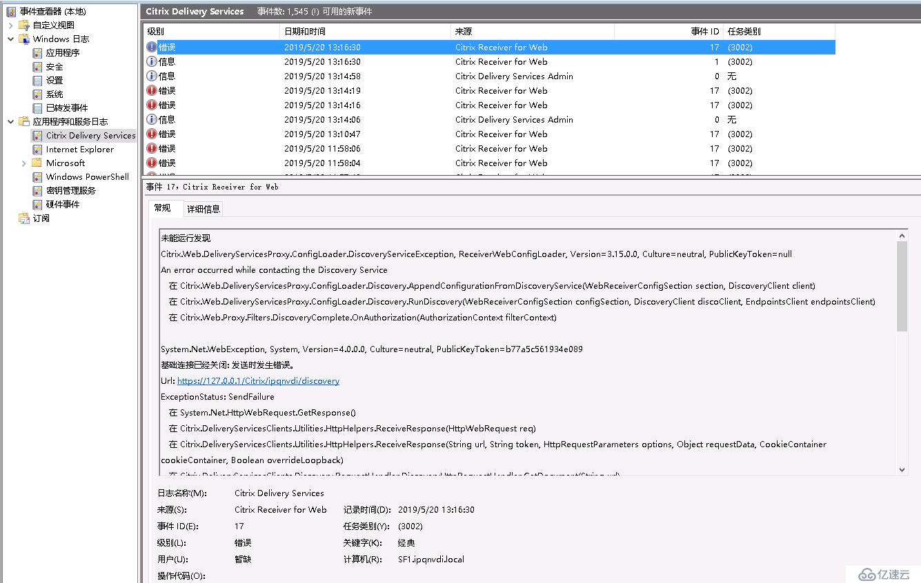921x583 pixels.
Task: Sort events by 级别 column header
Action: (x=211, y=32)
